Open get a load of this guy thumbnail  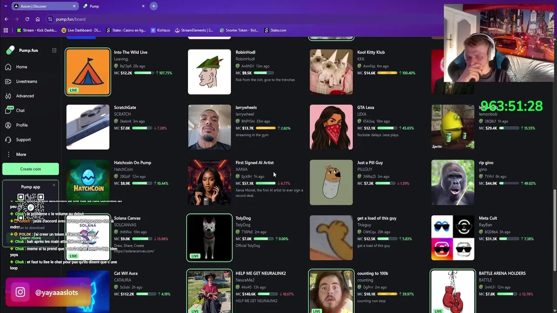[x=331, y=238]
